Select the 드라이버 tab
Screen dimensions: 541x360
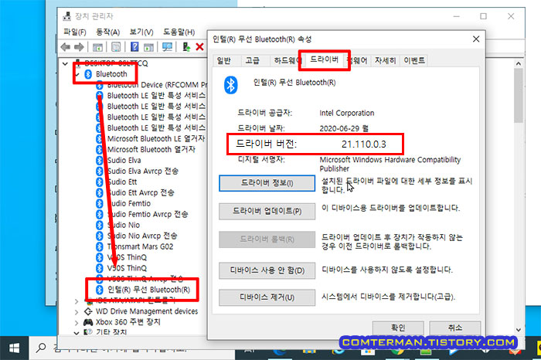(x=324, y=59)
